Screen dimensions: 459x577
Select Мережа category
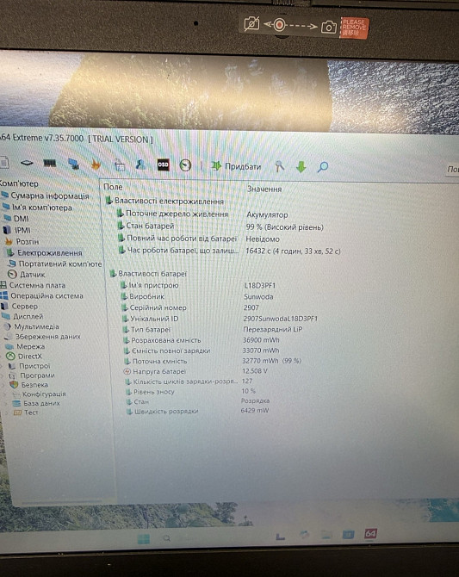25,347
